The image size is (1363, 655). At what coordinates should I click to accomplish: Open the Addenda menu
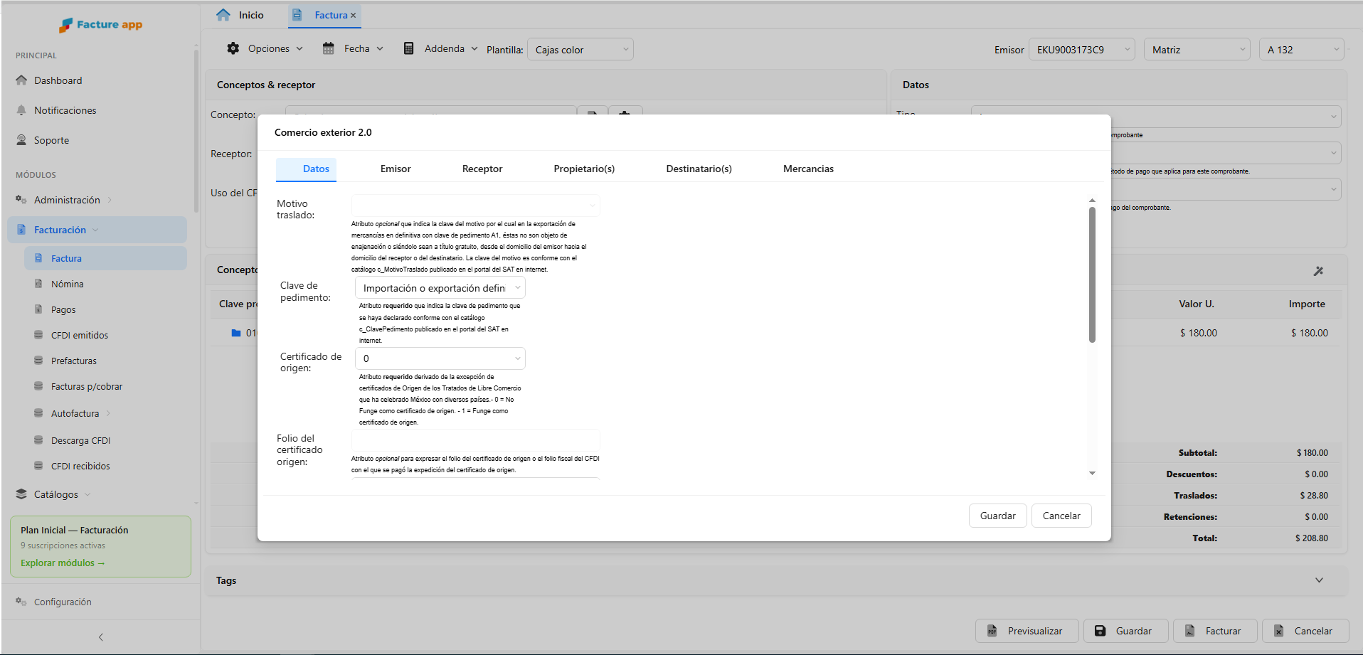pyautogui.click(x=440, y=48)
